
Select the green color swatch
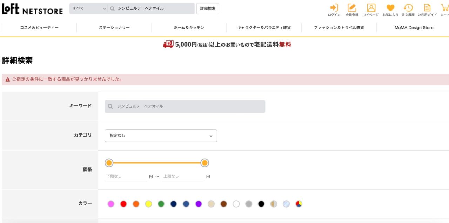pyautogui.click(x=161, y=204)
